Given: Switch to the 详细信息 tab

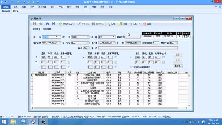Looking at the screenshot, I should coord(36,29).
